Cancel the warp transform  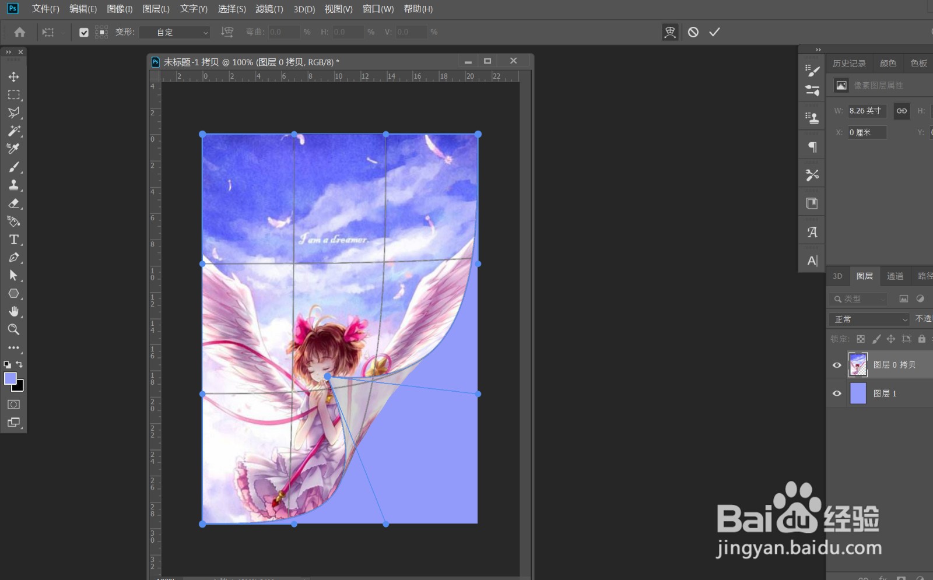pyautogui.click(x=693, y=32)
